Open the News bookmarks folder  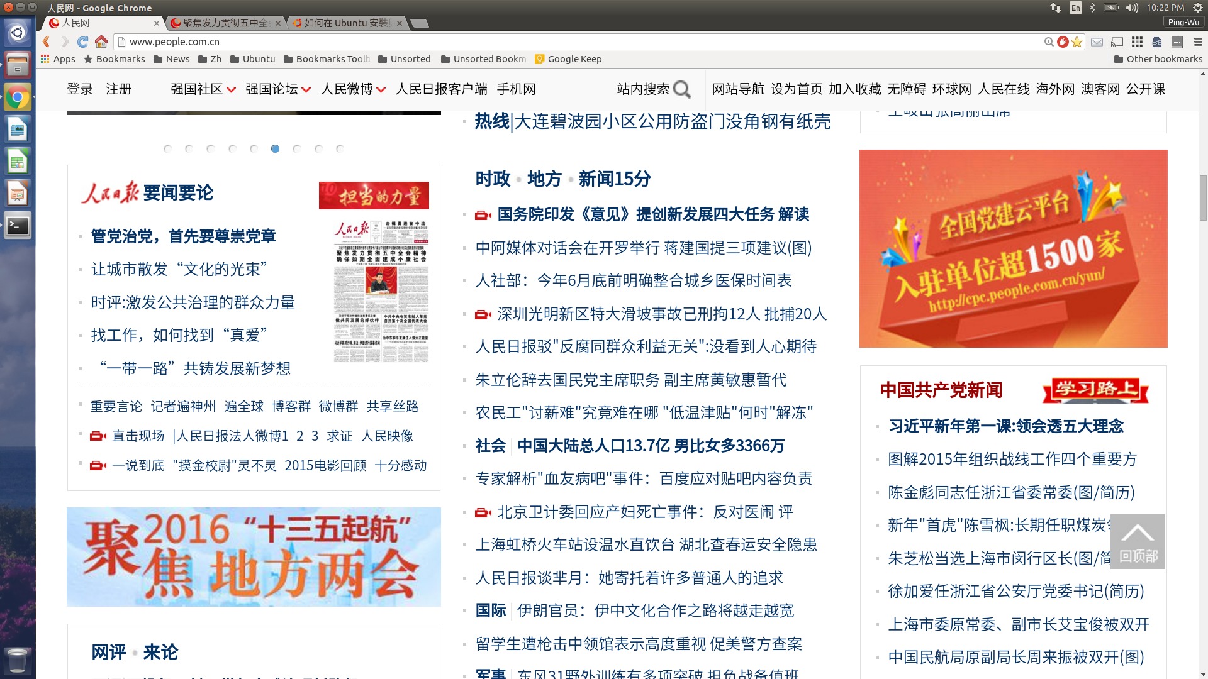pos(171,59)
